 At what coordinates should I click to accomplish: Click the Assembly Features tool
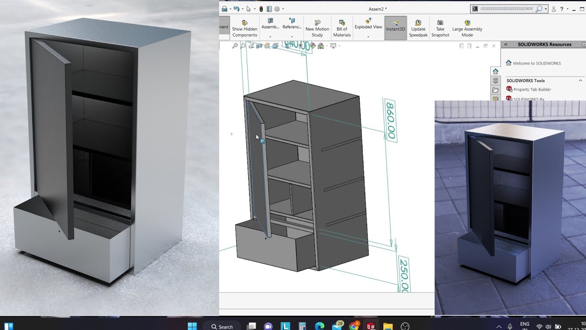click(270, 24)
